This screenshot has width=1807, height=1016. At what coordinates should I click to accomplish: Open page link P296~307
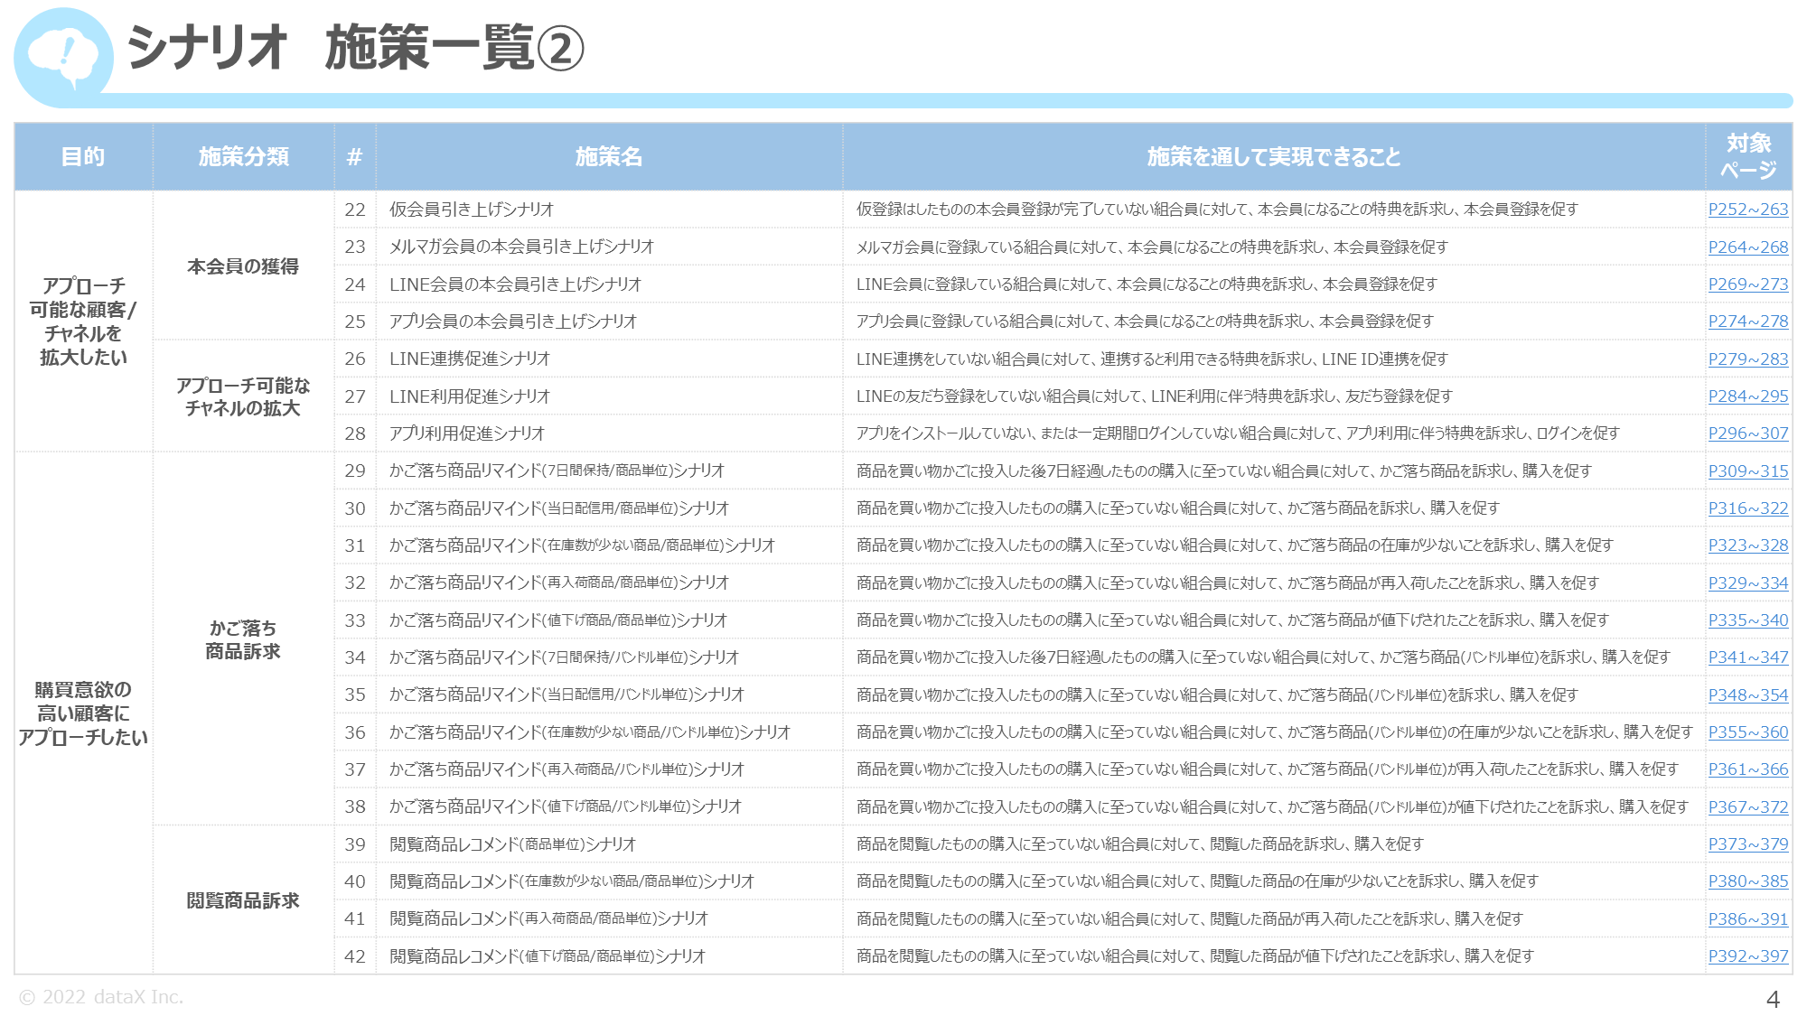pos(1747,433)
